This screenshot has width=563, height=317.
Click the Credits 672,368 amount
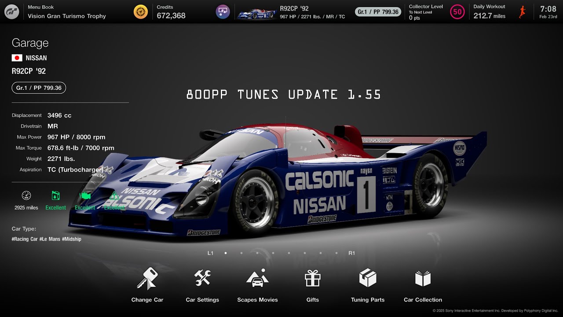pos(171,16)
